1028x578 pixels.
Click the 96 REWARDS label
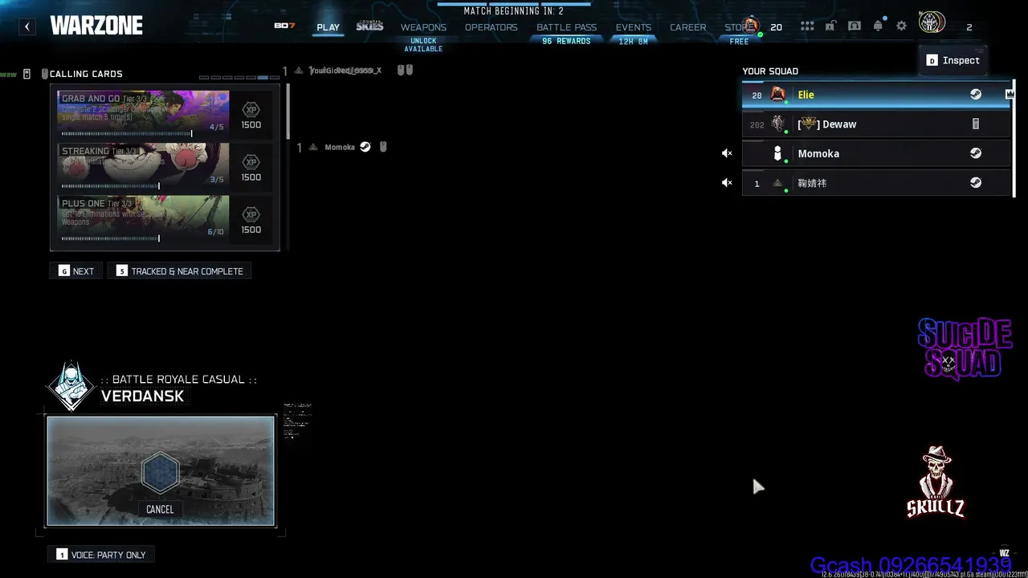[x=566, y=41]
